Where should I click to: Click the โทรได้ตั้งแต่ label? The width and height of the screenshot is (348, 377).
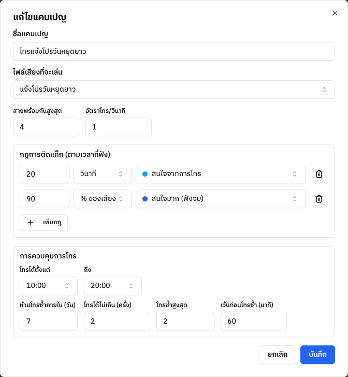tap(35, 270)
